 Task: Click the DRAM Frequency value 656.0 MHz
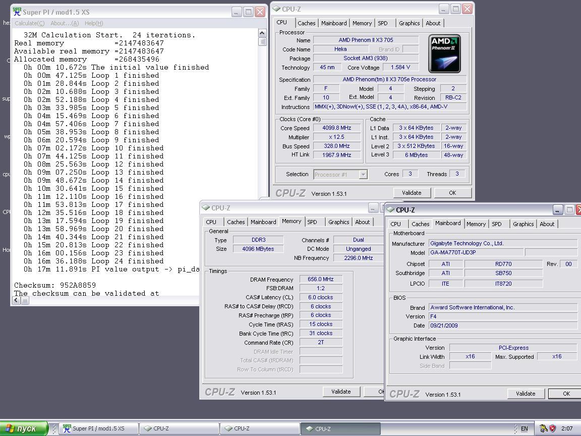[321, 279]
